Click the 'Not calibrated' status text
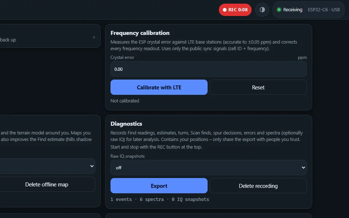 (125, 101)
